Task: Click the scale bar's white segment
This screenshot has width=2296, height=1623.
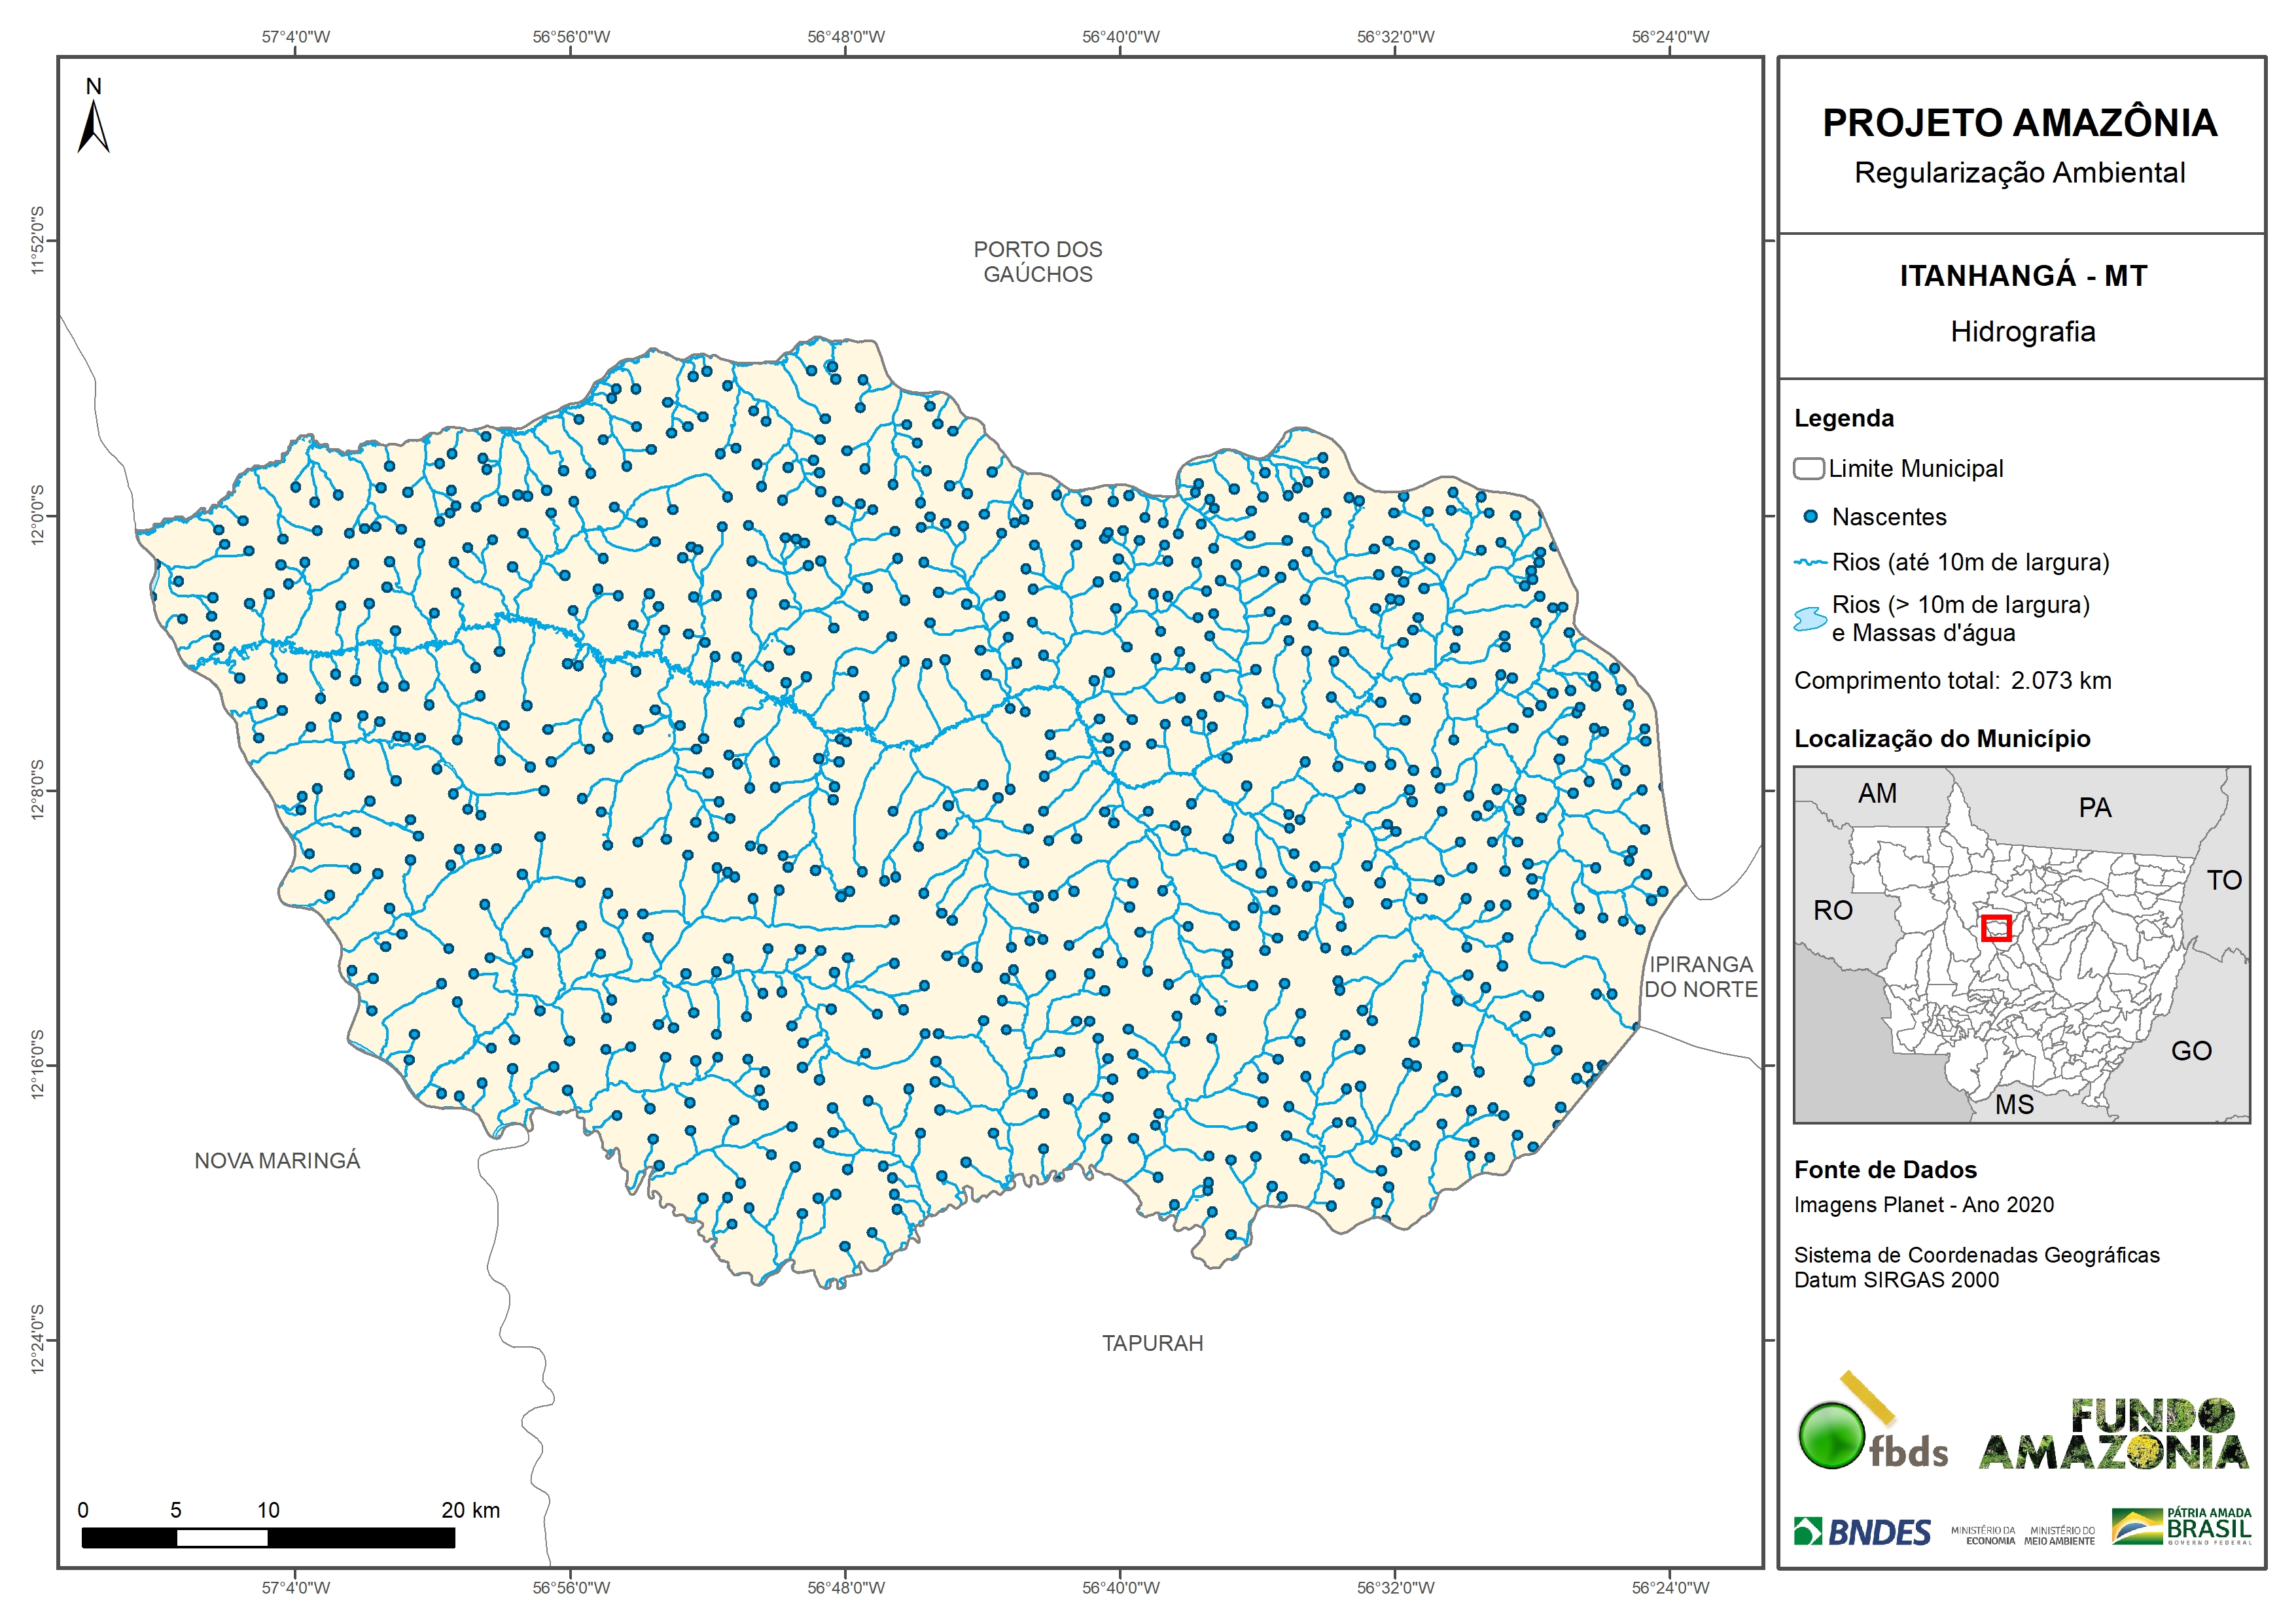Action: 222,1538
